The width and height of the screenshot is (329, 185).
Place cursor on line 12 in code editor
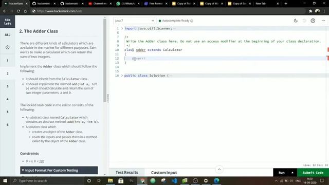pos(225,58)
